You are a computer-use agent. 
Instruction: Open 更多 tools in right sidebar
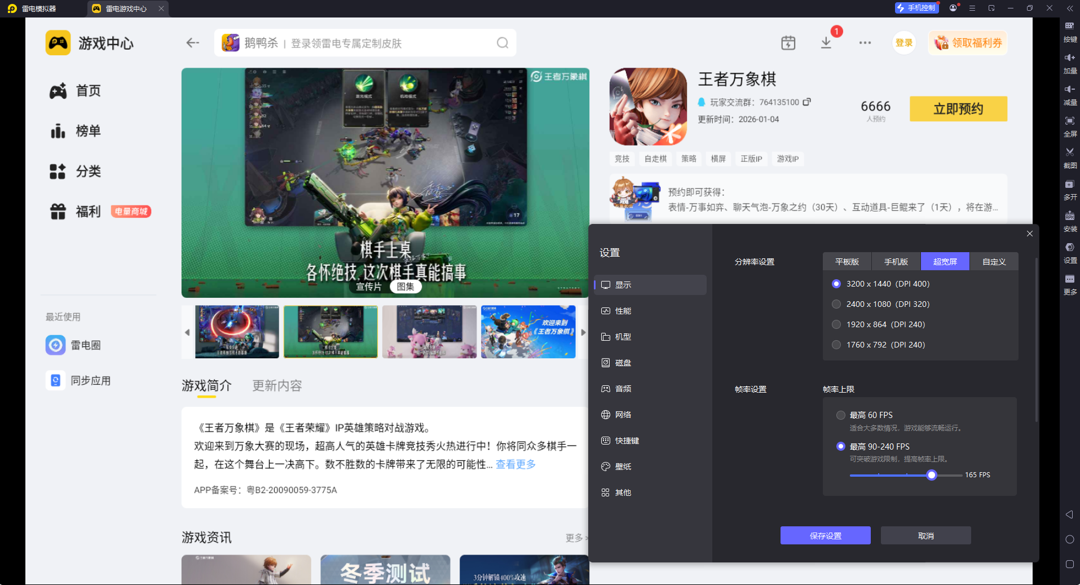(1070, 284)
